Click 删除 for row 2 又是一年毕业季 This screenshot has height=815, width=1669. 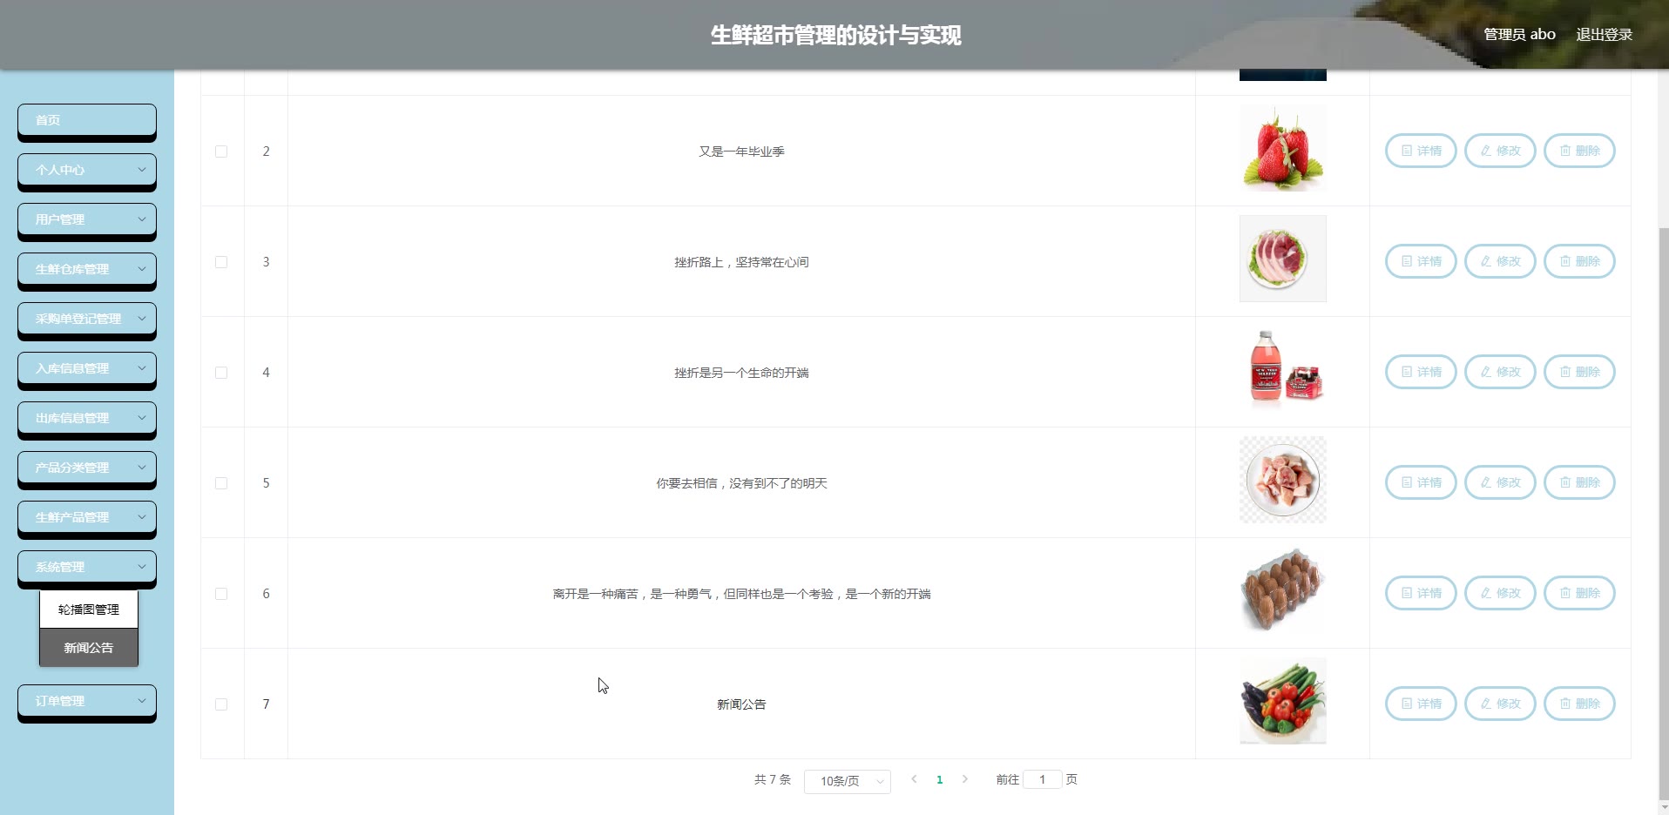[1579, 151]
